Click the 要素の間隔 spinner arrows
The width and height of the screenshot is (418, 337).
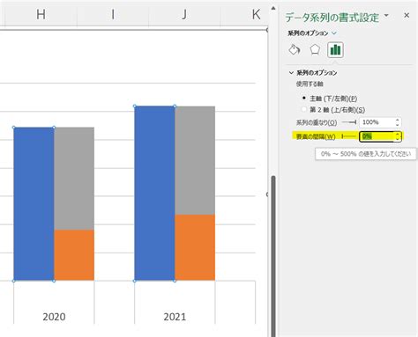coord(398,136)
